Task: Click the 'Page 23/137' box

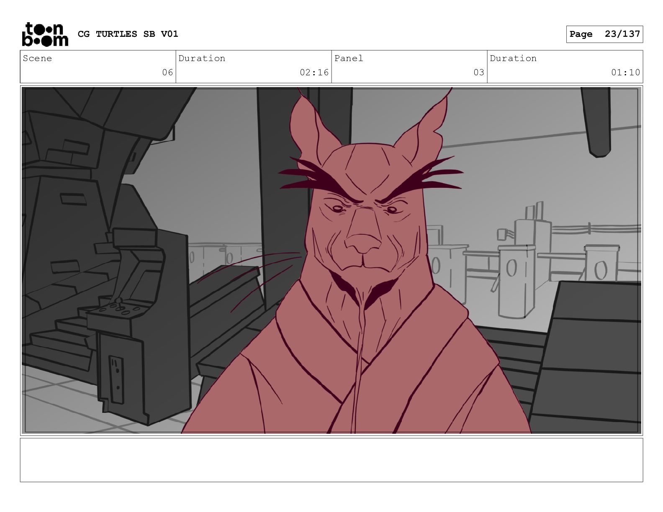Action: (604, 34)
